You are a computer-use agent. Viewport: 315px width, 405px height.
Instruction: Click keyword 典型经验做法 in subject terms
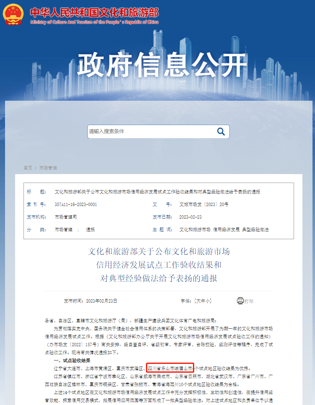(255, 230)
